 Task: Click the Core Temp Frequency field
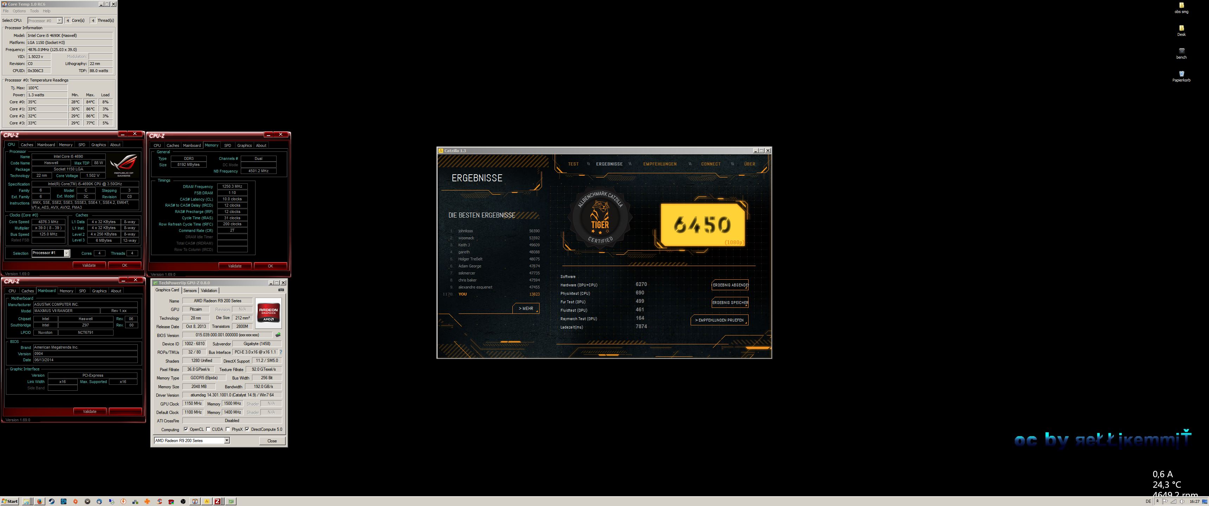70,49
